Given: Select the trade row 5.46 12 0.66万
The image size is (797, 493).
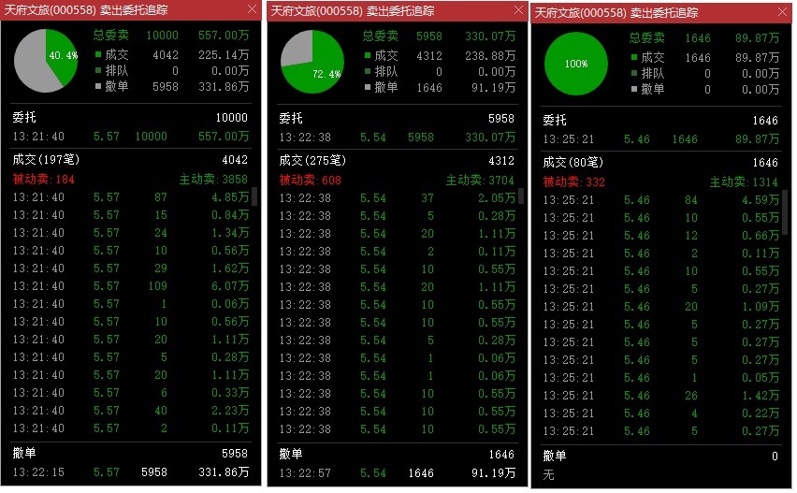Looking at the screenshot, I should coord(660,236).
